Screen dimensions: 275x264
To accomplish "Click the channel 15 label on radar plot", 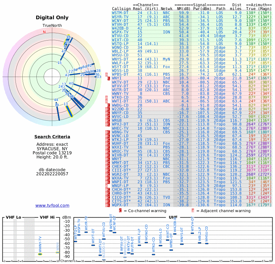I will pyautogui.click(x=59, y=63).
